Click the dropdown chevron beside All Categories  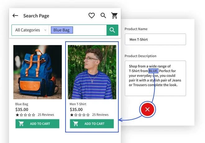(45, 30)
